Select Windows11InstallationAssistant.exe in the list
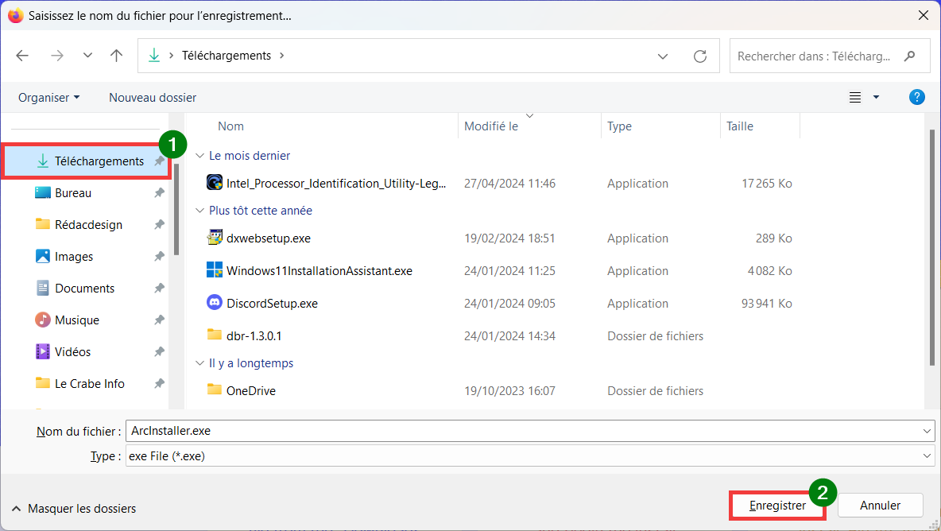The height and width of the screenshot is (531, 941). [319, 271]
